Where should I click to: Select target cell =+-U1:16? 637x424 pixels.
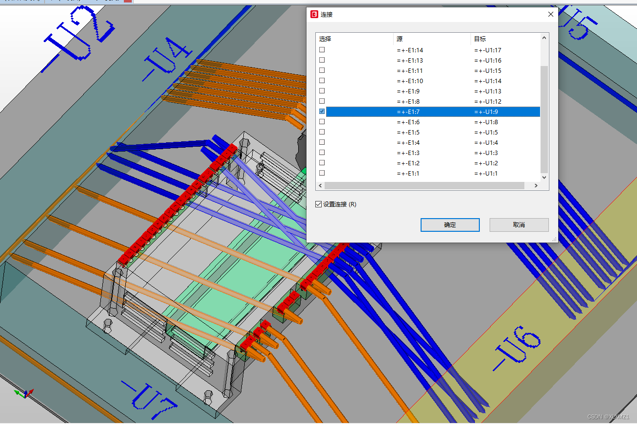(488, 61)
